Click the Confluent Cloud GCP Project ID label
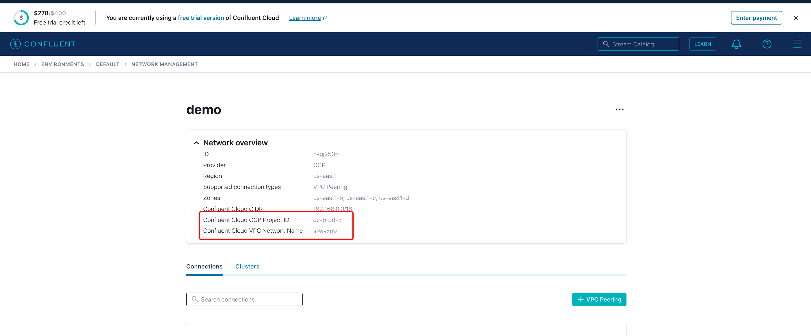811x336 pixels. [x=246, y=220]
